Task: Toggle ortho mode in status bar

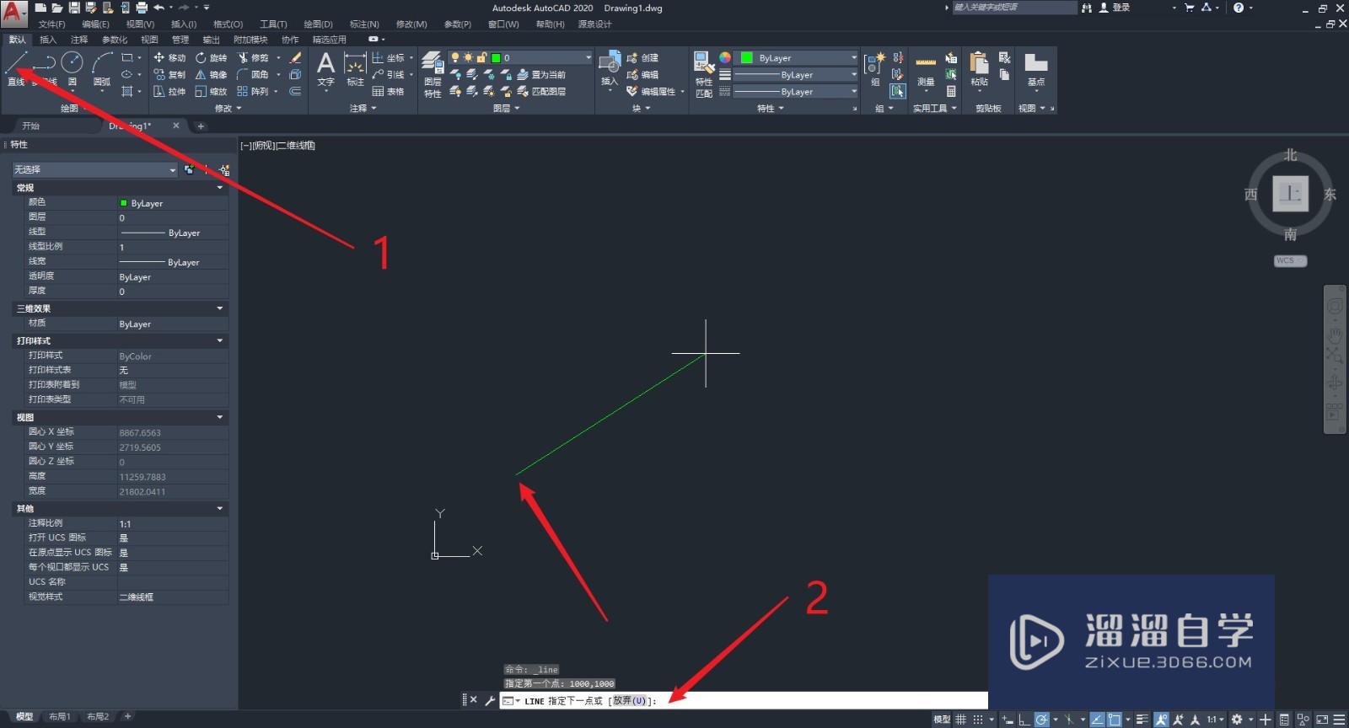Action: (1024, 720)
